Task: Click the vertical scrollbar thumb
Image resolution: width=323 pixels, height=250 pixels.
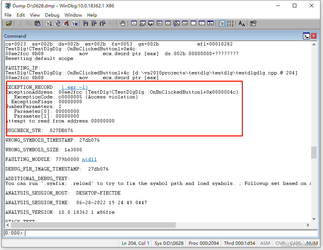Action: 314,153
